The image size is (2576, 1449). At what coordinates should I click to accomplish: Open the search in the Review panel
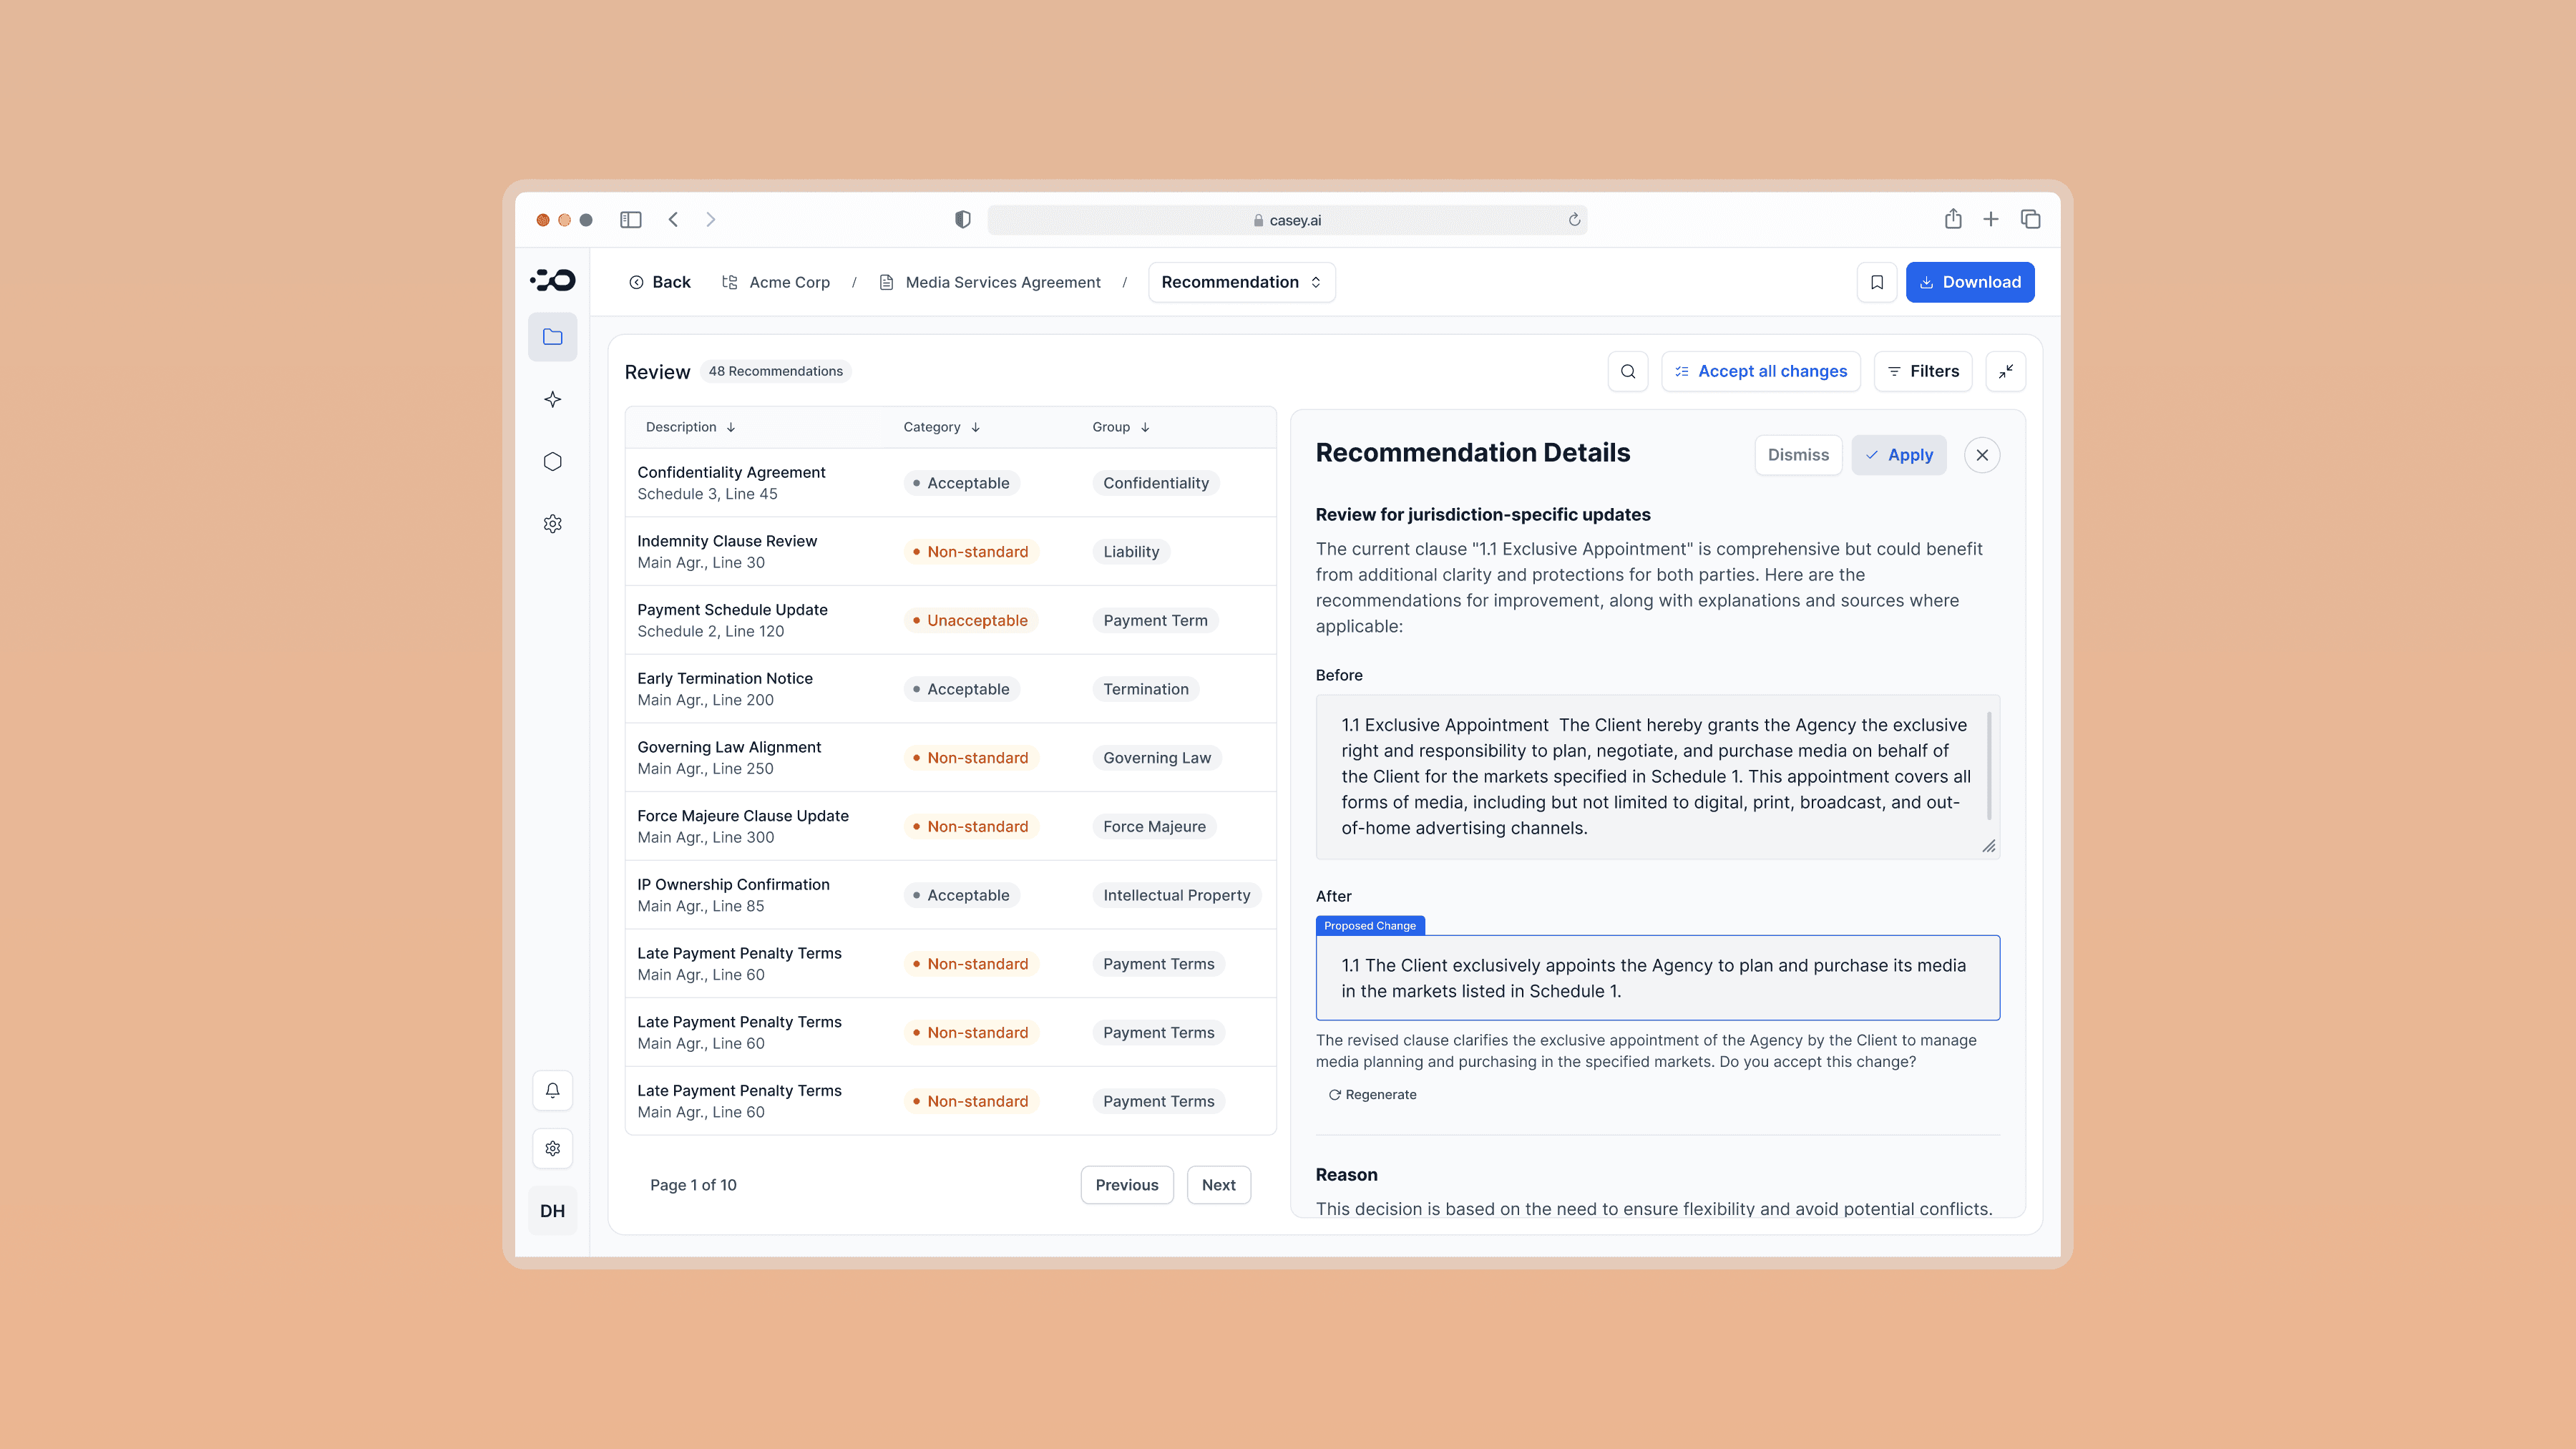tap(1627, 371)
